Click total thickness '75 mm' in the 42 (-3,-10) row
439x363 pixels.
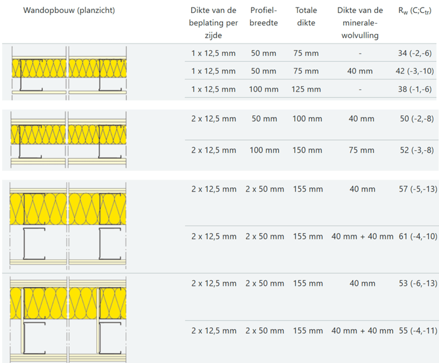tap(306, 71)
